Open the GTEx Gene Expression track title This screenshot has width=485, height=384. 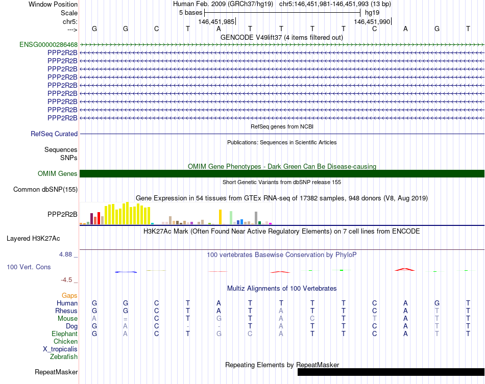282,198
